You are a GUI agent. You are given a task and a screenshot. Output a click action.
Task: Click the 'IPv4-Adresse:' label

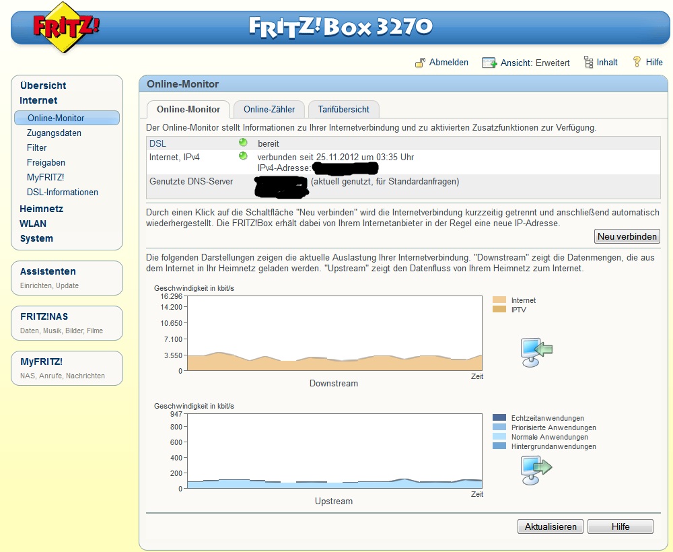(x=284, y=168)
